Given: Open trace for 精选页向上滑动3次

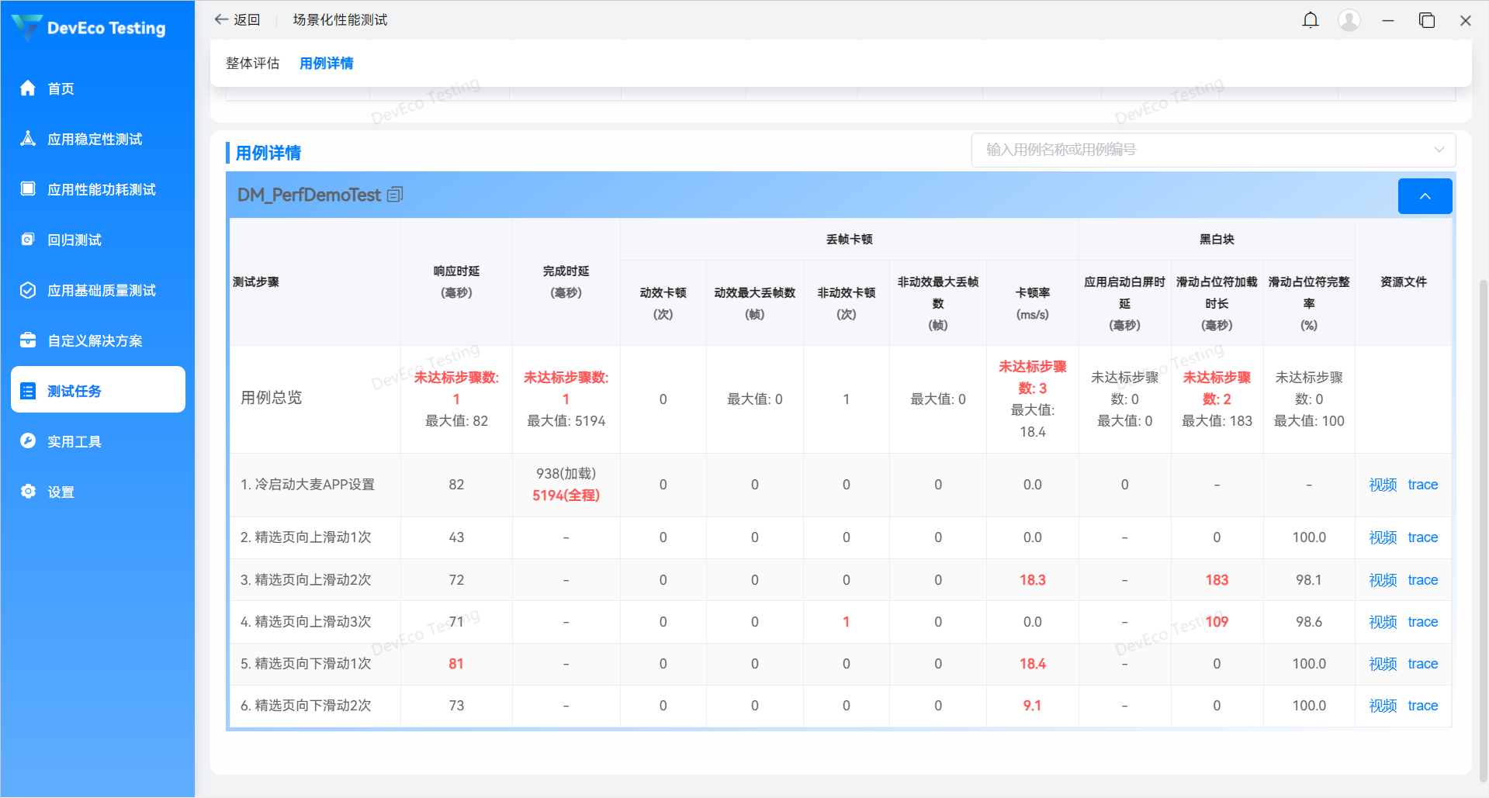Looking at the screenshot, I should [1423, 622].
